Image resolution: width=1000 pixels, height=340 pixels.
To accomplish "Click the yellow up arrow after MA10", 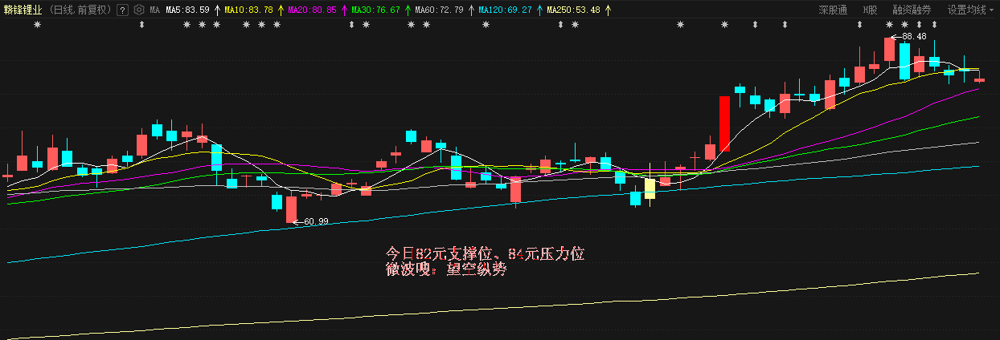I will [x=281, y=10].
